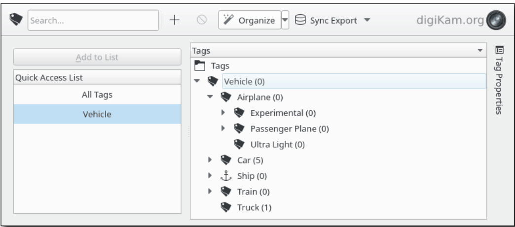Click the Organize button
Viewport: 515px width, 227px height.
coord(250,21)
